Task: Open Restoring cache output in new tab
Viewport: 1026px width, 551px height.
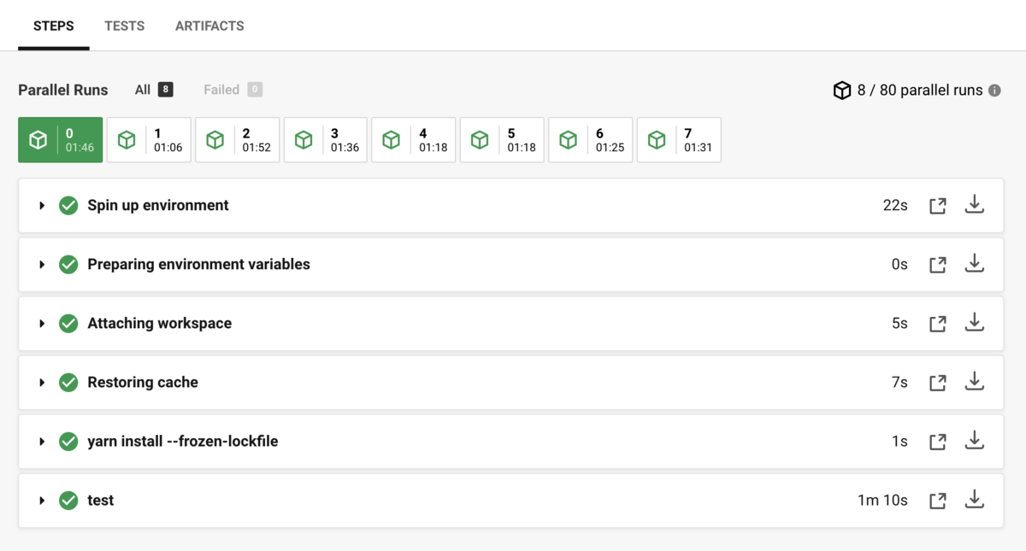Action: click(x=938, y=383)
